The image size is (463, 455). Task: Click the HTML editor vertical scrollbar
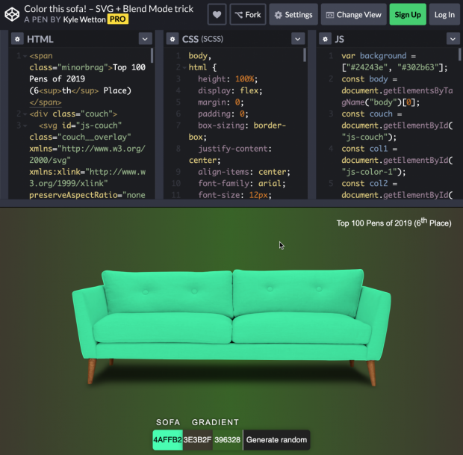click(152, 55)
